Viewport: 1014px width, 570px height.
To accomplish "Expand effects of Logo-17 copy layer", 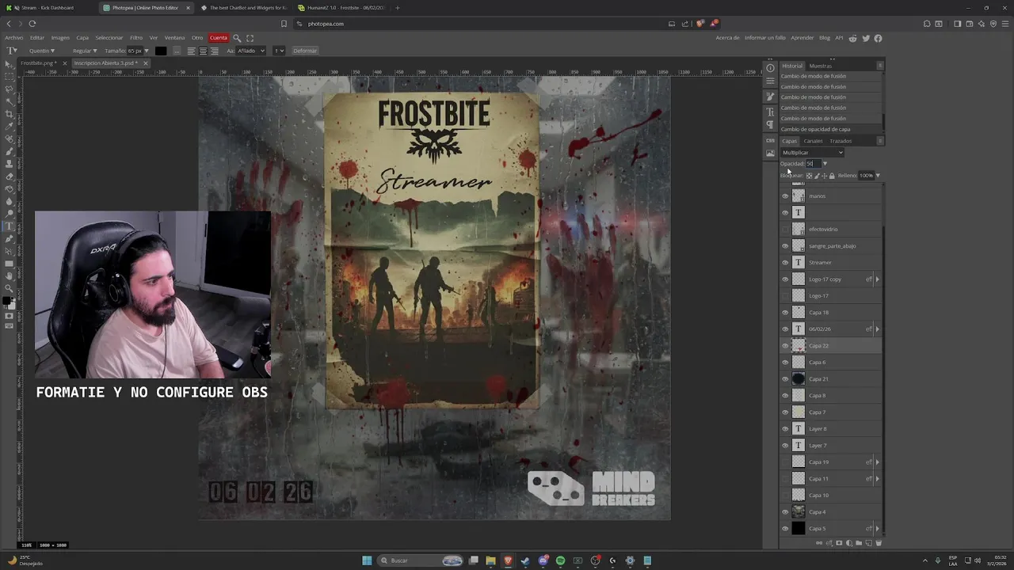I will [877, 279].
